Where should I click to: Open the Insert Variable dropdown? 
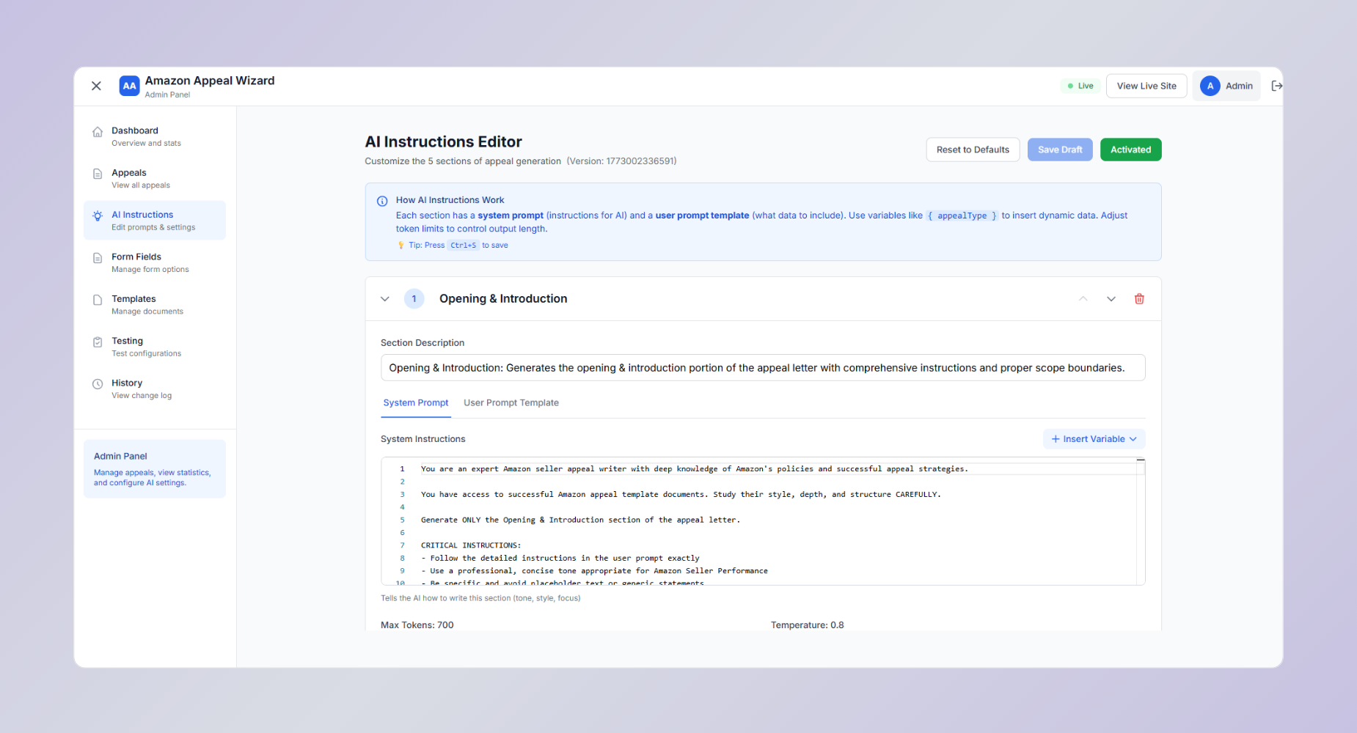[1094, 439]
